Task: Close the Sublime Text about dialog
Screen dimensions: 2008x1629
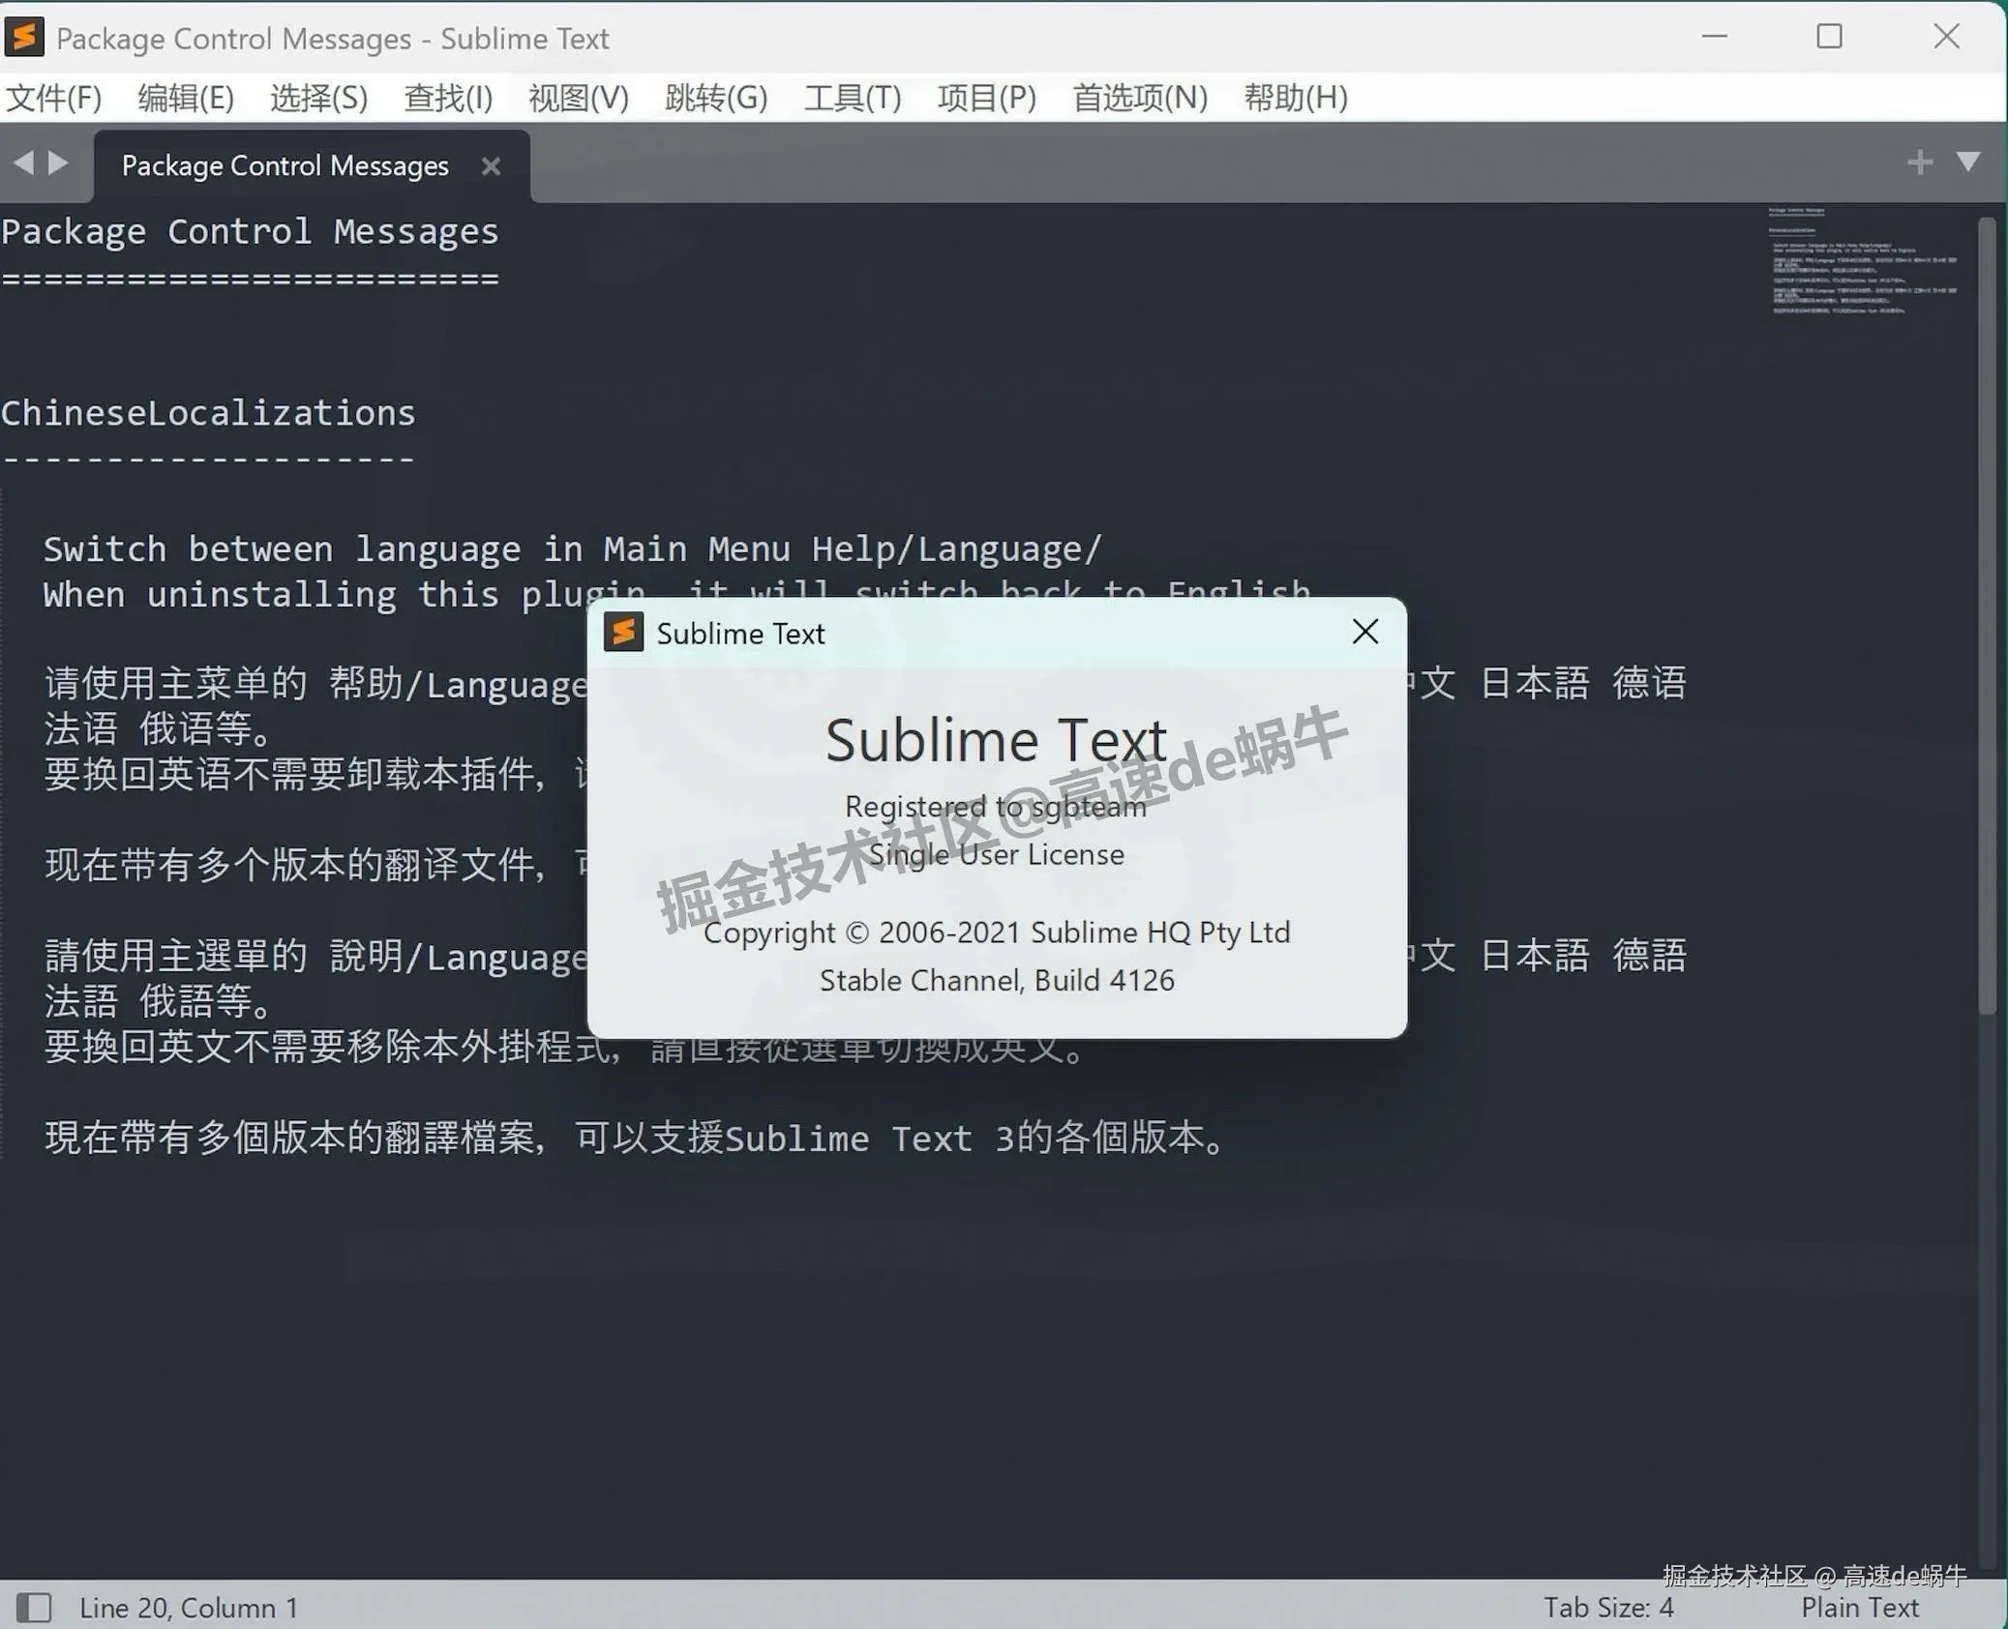Action: pos(1364,631)
